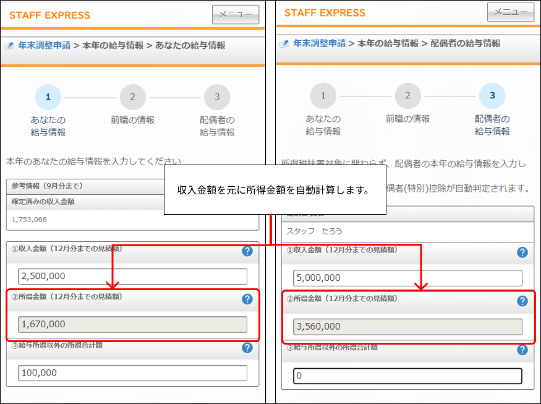Image resolution: width=541 pixels, height=404 pixels.
Task: Click the pencil note icon in the left breadcrumb
Action: [9, 45]
